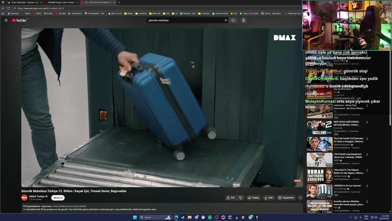Expand the 3D bookmarks folder

pos(175,14)
